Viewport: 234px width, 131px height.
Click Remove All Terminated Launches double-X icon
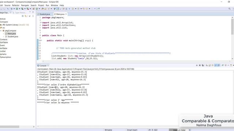203,65
